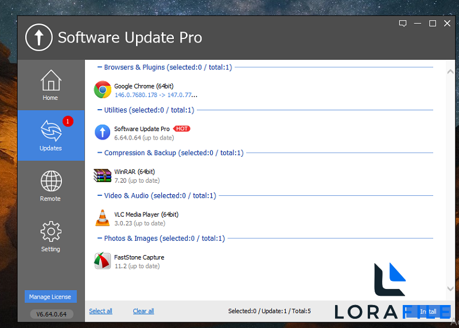The height and width of the screenshot is (328, 459).
Task: Collapse the Browsers & Plugins group
Action: 99,67
